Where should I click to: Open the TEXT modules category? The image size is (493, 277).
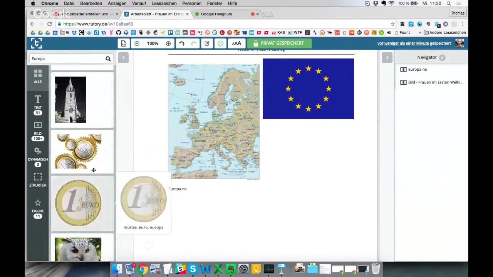pos(38,105)
